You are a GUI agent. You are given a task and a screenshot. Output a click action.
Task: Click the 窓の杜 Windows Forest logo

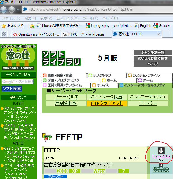click(18, 57)
